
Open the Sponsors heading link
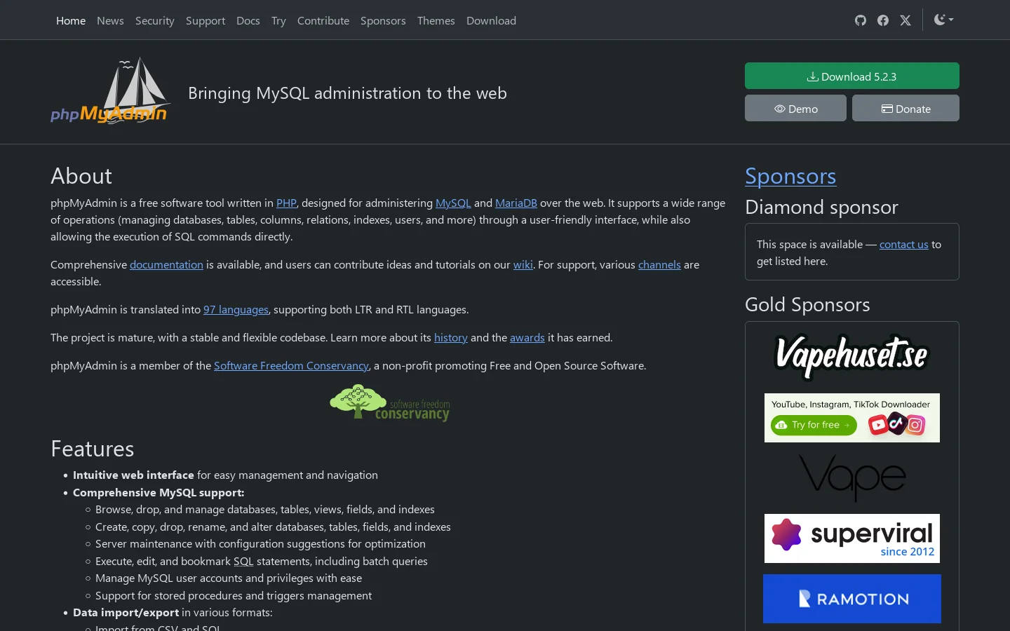(x=790, y=176)
